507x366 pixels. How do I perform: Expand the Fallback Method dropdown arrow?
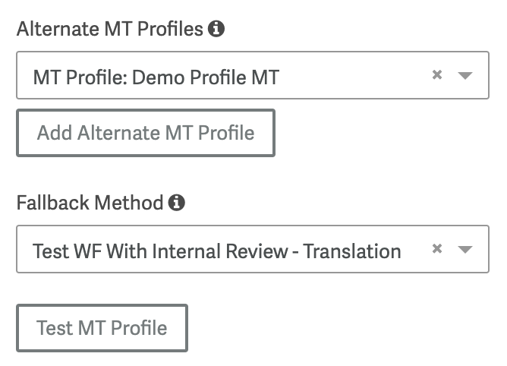pos(465,249)
